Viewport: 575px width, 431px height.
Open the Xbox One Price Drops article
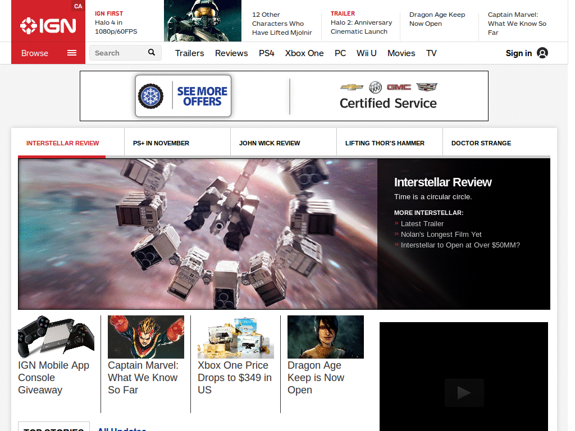(x=235, y=378)
